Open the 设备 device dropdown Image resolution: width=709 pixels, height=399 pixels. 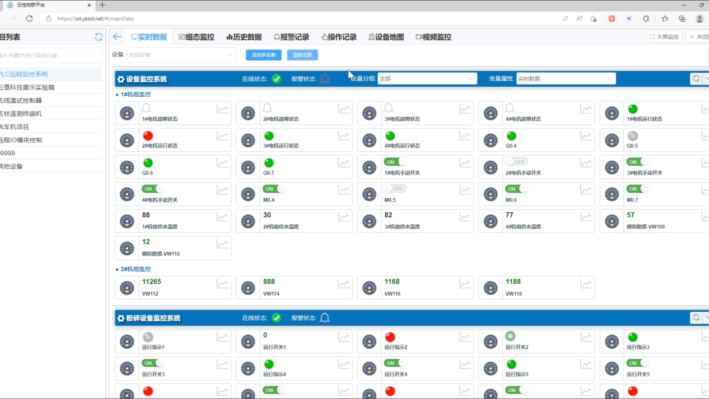coord(181,55)
